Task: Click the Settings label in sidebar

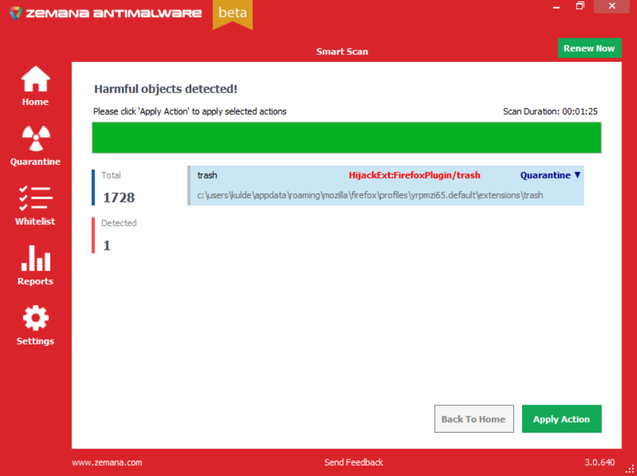Action: point(35,341)
